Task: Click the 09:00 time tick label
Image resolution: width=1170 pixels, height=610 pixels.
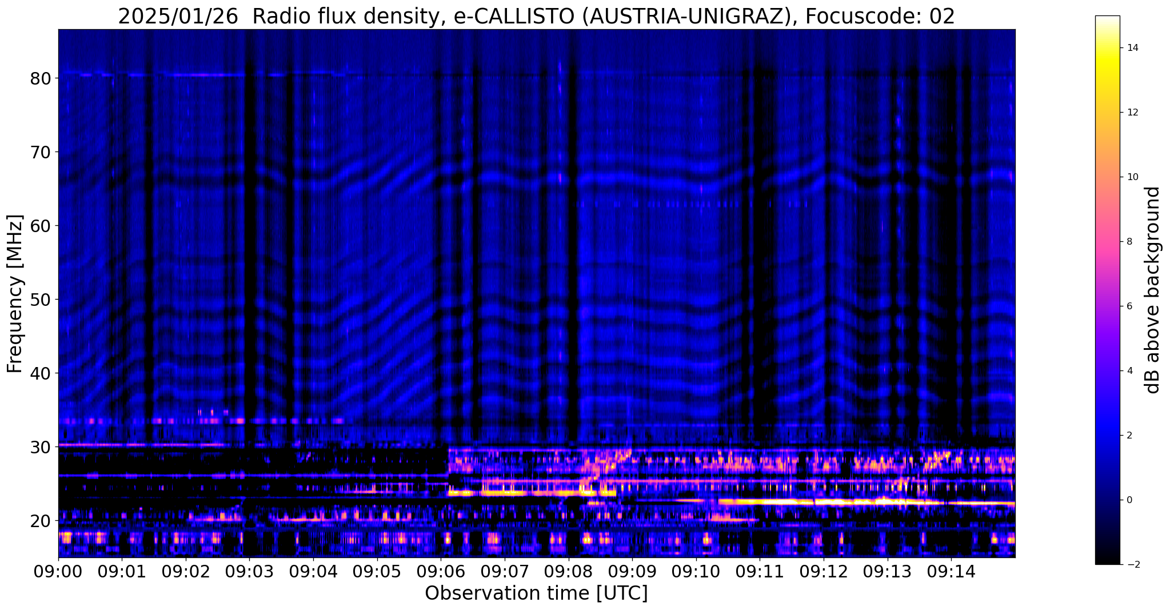Action: (58, 571)
